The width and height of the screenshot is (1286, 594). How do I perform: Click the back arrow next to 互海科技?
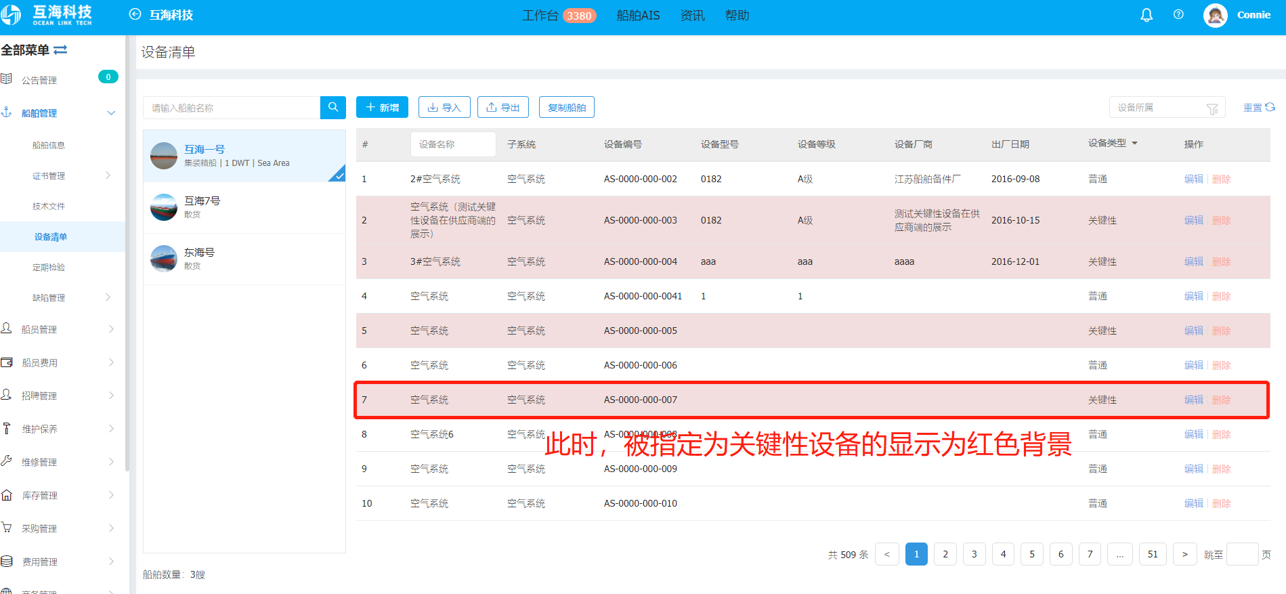click(x=135, y=14)
